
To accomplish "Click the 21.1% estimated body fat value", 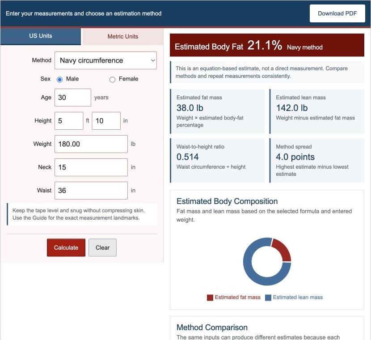I will tap(265, 45).
